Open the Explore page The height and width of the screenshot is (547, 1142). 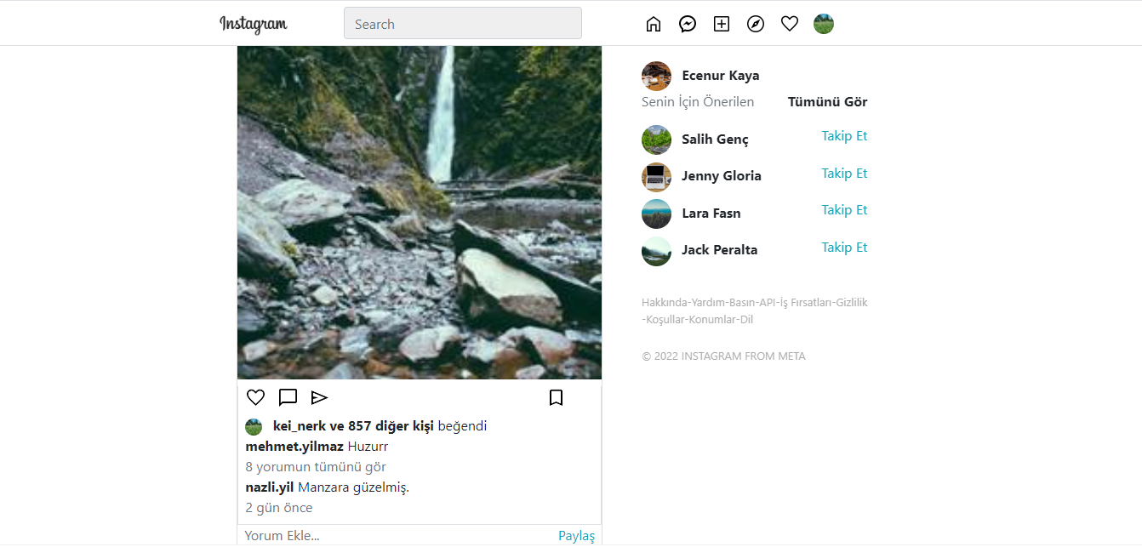coord(756,23)
